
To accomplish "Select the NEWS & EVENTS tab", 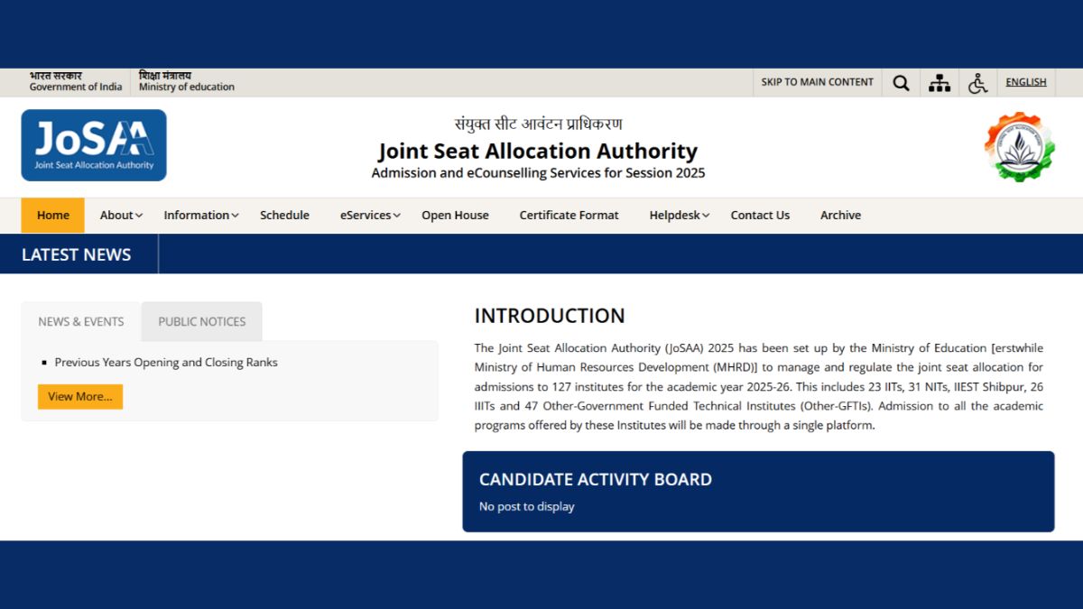I will [x=80, y=321].
